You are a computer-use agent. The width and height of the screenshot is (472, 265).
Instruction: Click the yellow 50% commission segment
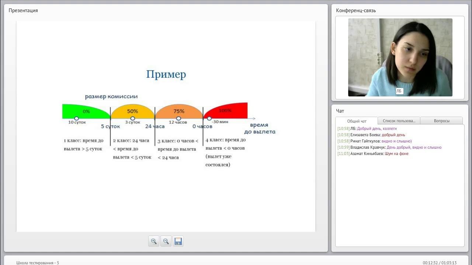[132, 111]
